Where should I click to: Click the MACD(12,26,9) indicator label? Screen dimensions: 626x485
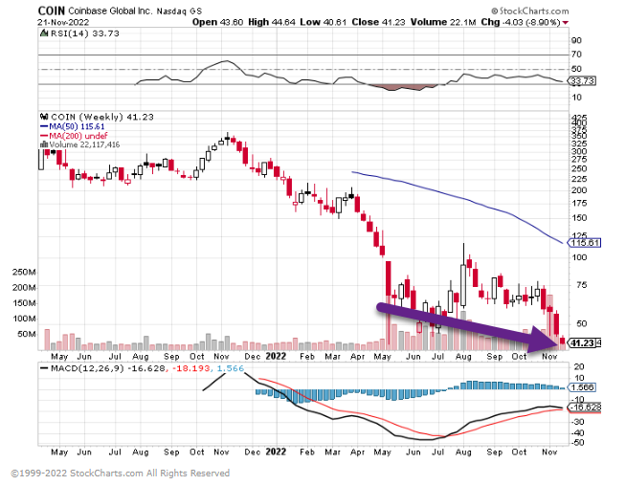87,368
